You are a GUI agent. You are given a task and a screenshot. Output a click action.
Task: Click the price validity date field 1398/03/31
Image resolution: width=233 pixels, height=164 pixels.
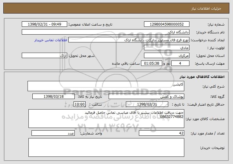point(147,104)
